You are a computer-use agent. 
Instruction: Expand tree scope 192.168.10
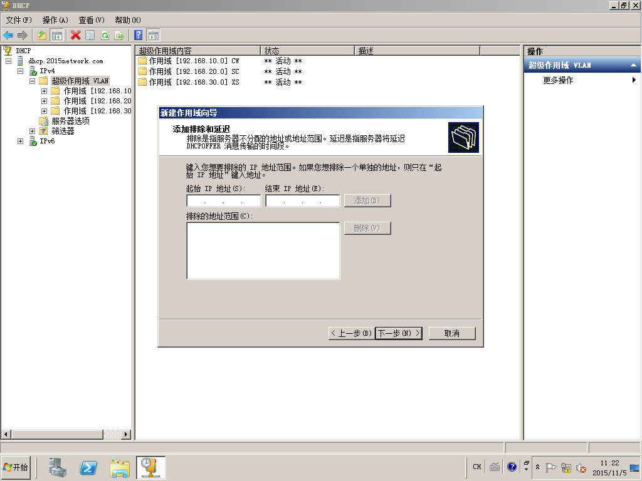(45, 91)
